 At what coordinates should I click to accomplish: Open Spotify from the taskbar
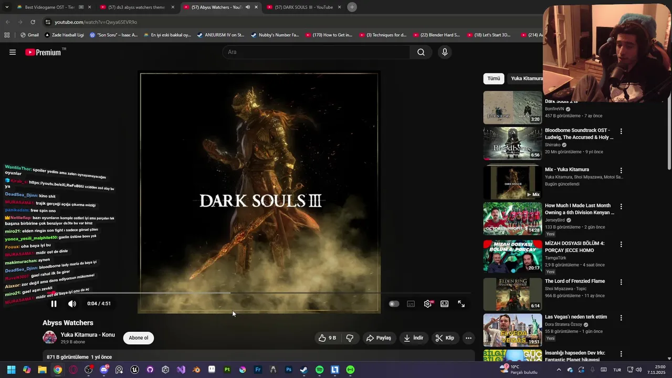coord(319,370)
